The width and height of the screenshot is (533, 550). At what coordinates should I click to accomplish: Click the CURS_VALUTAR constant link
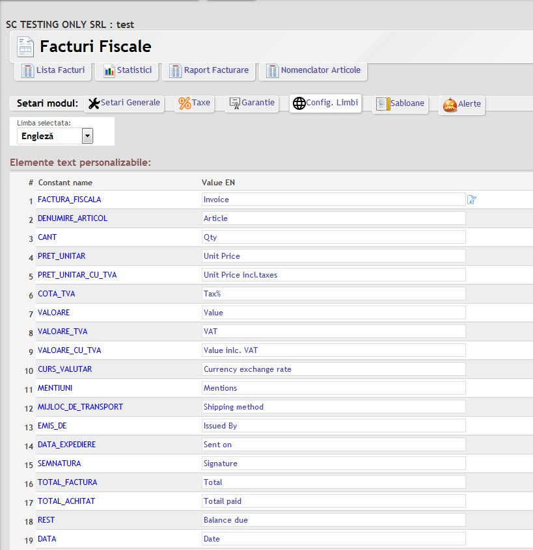(64, 369)
